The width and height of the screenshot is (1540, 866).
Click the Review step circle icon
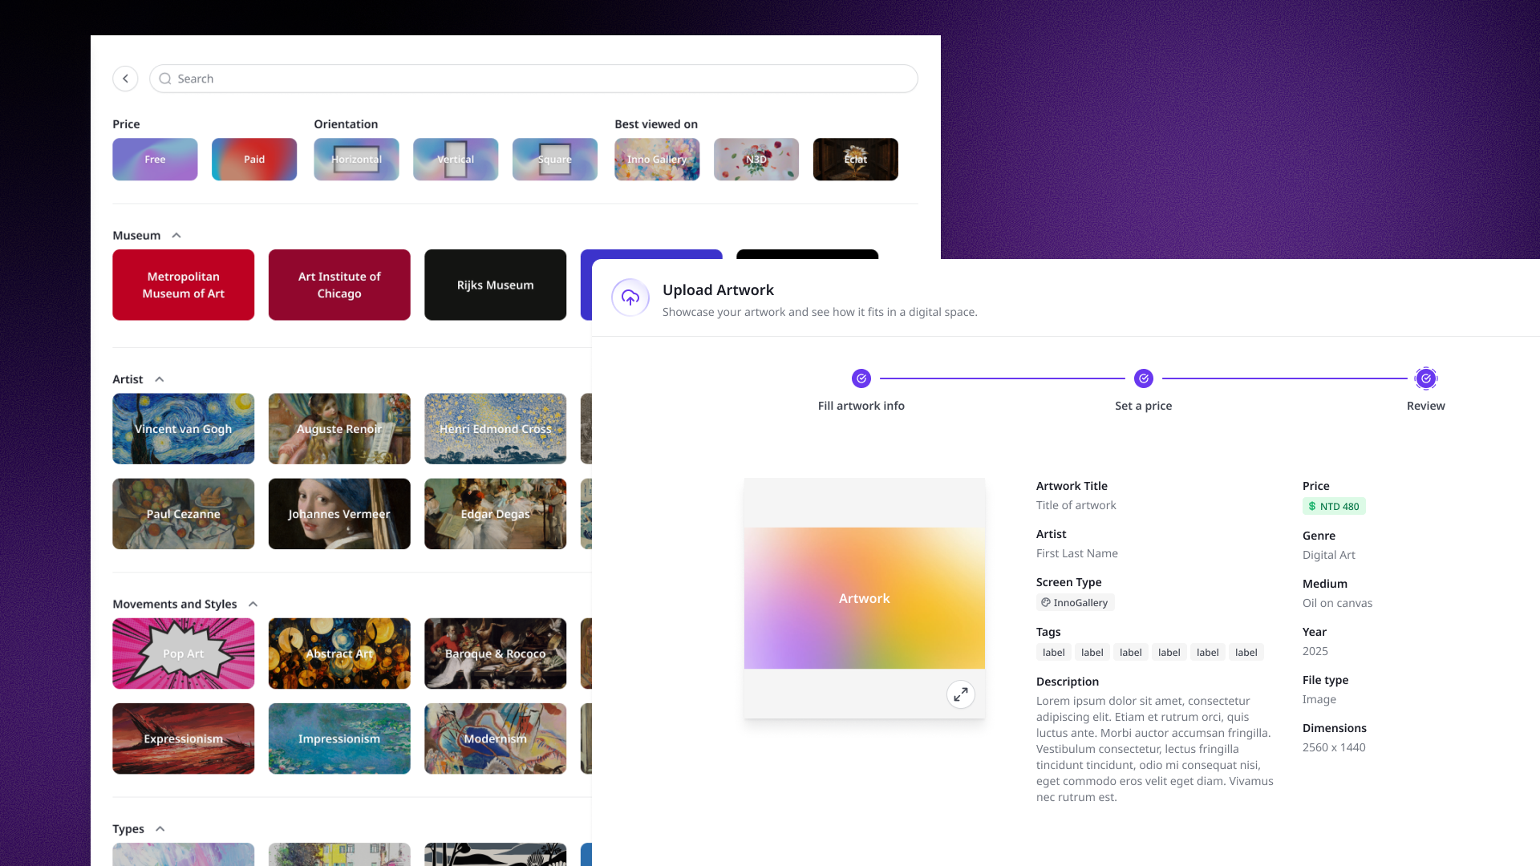pos(1426,378)
